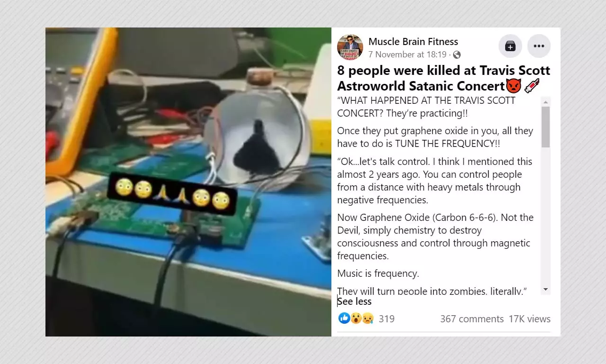Click the Sad reaction emoji icon
The width and height of the screenshot is (606, 364).
[368, 318]
